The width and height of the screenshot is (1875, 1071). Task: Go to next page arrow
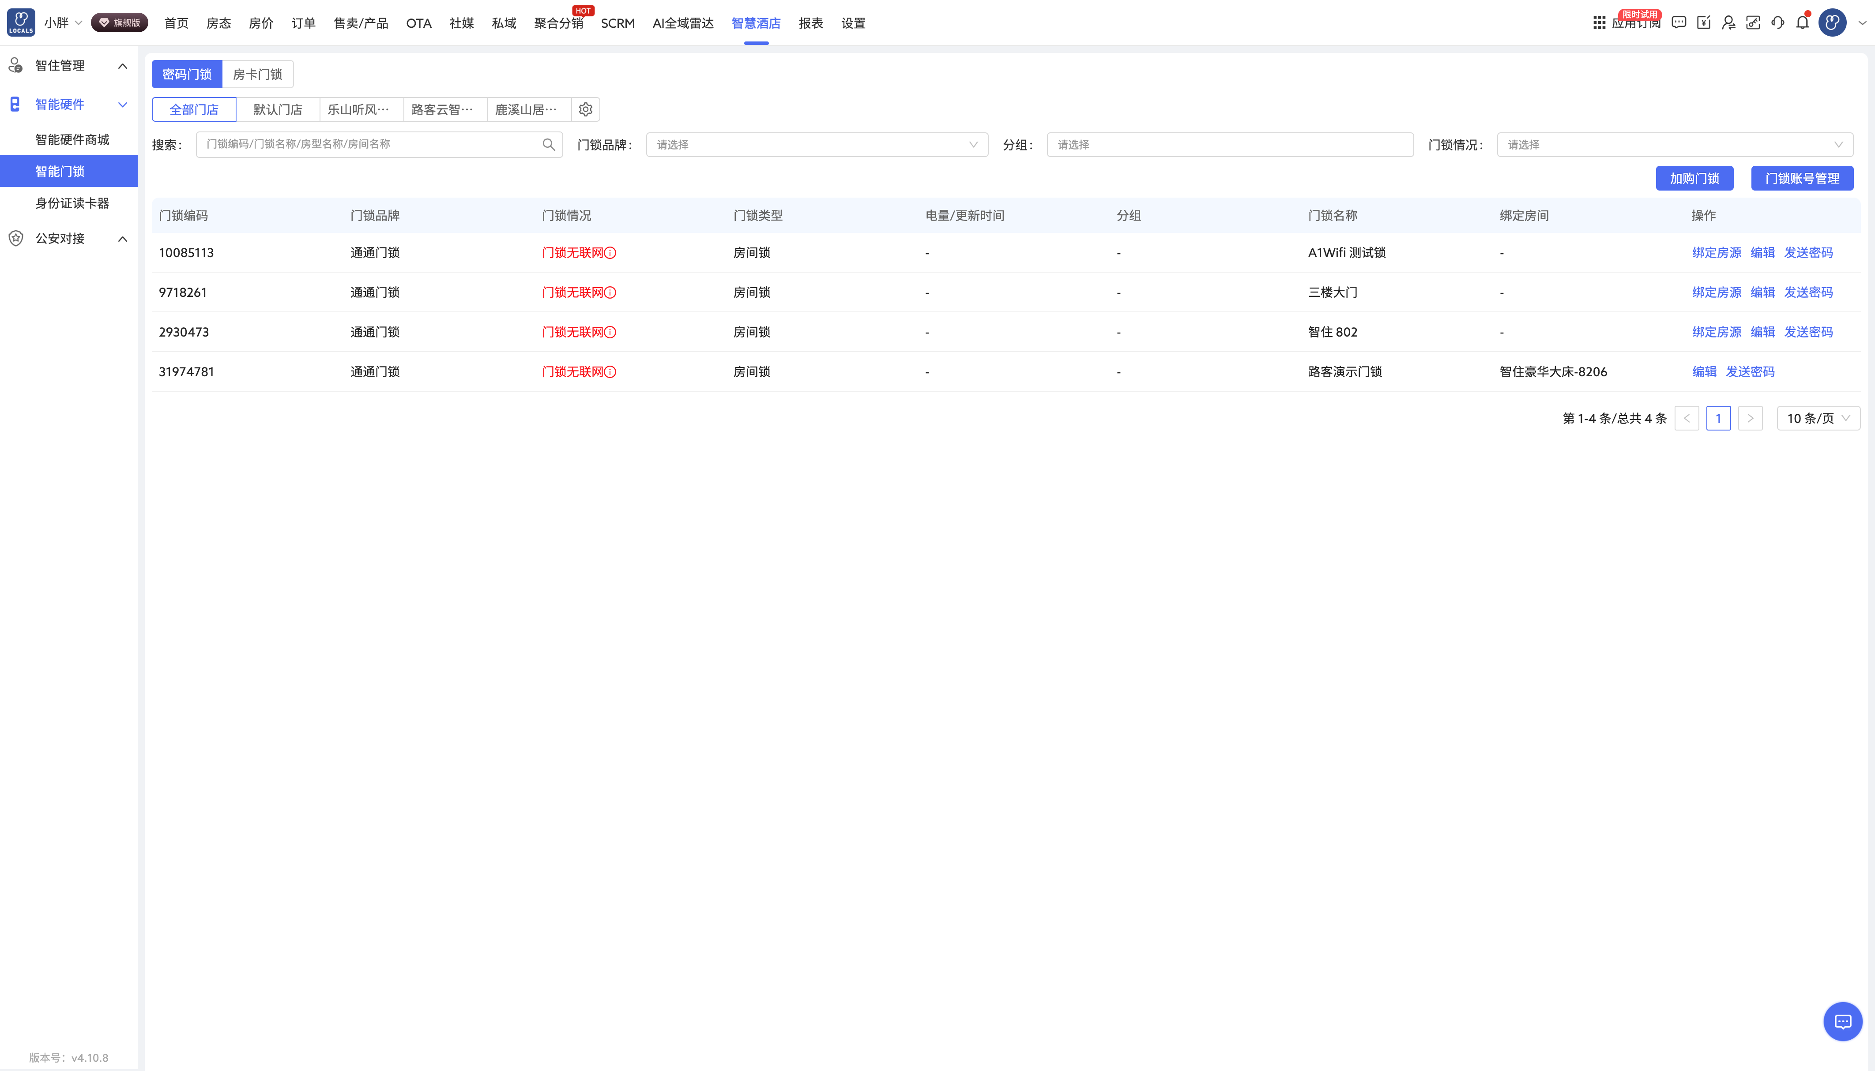pyautogui.click(x=1751, y=419)
